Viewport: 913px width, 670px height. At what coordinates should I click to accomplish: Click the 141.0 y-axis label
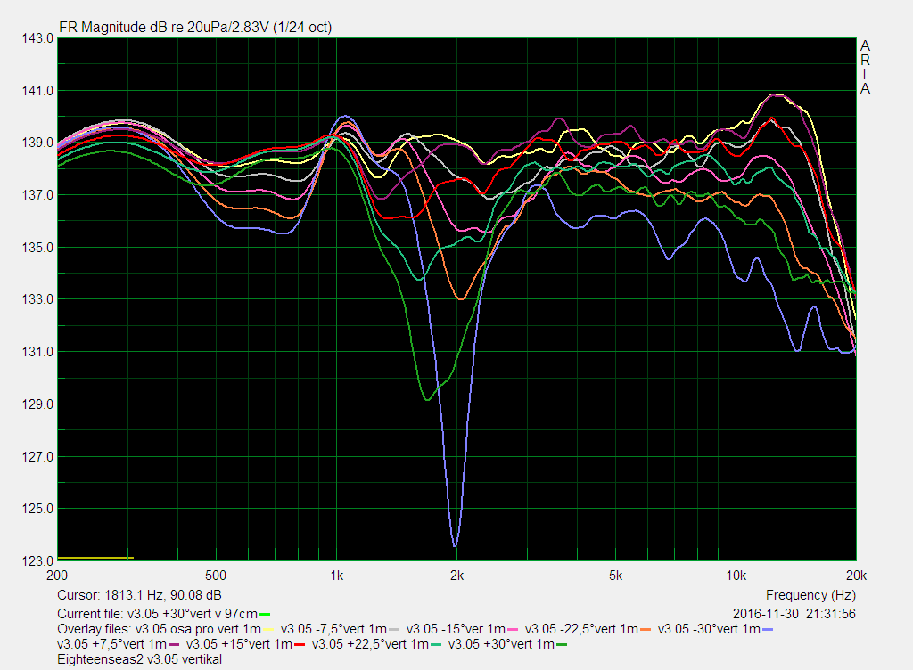[x=37, y=91]
